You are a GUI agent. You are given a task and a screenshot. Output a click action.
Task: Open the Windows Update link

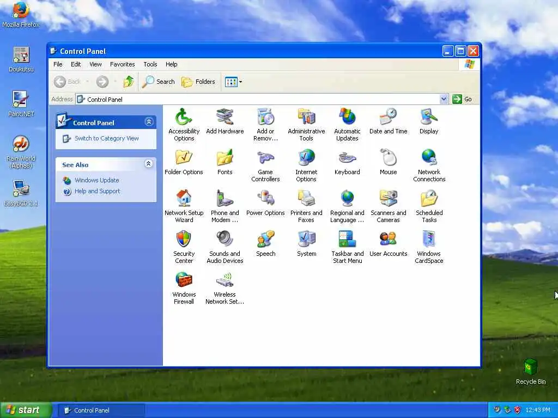coord(97,180)
